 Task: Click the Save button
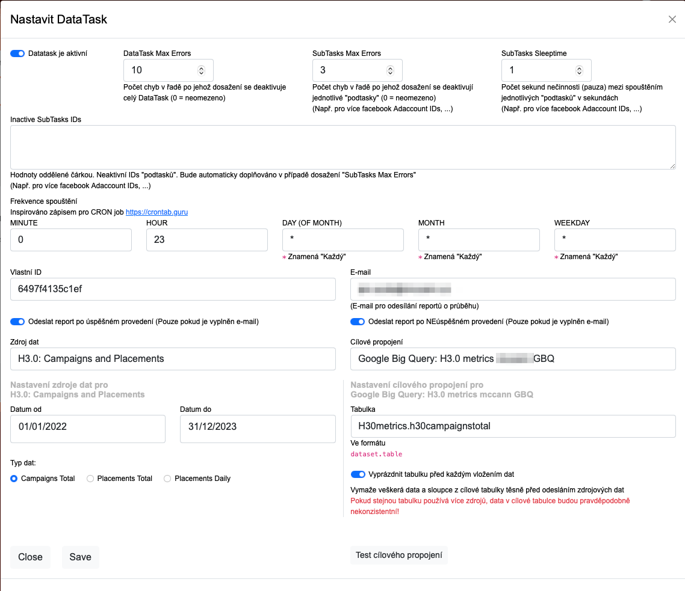[x=80, y=557]
